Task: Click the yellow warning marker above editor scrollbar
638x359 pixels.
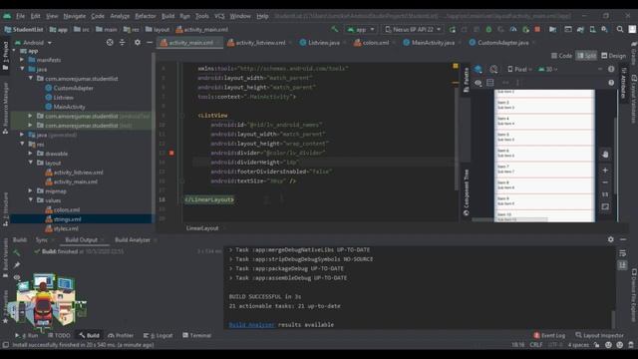Action: (x=456, y=66)
